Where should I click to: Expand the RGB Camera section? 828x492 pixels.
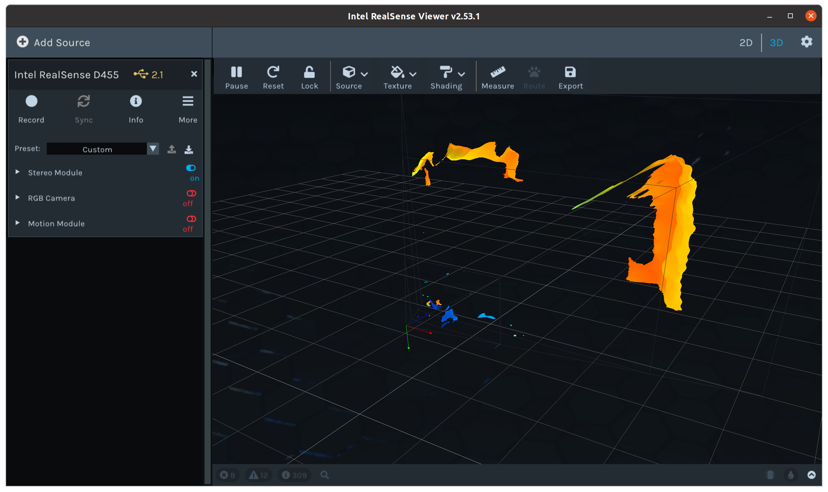(x=18, y=197)
